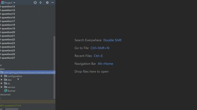This screenshot has height=110, width=197.
Task: Expand the configuration package arrow
Action: click(2, 76)
